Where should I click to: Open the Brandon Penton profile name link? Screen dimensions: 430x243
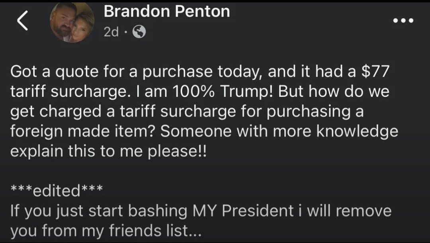pos(167,12)
